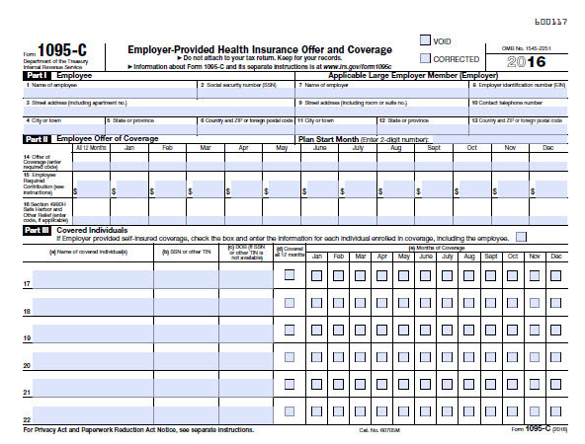
Task: Click the Name of employee field
Action: [110, 93]
